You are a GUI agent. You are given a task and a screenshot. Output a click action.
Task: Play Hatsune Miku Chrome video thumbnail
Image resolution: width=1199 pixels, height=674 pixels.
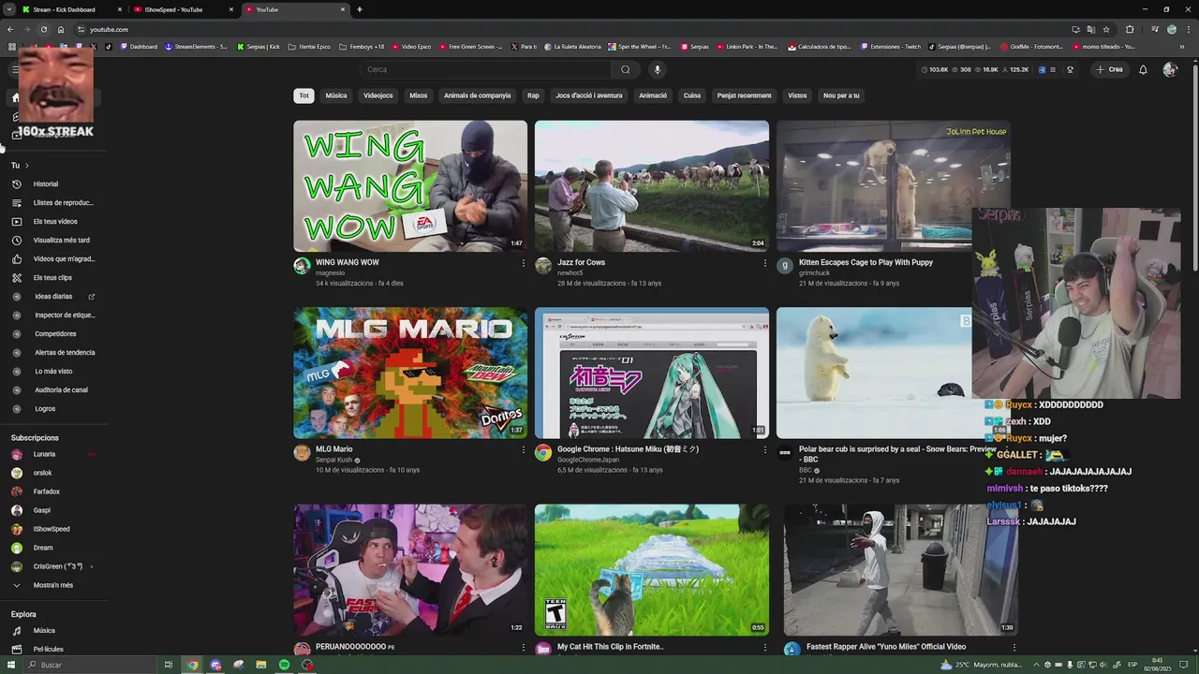pos(652,373)
